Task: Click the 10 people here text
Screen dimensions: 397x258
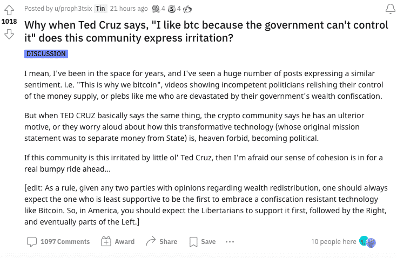Action: (x=333, y=242)
